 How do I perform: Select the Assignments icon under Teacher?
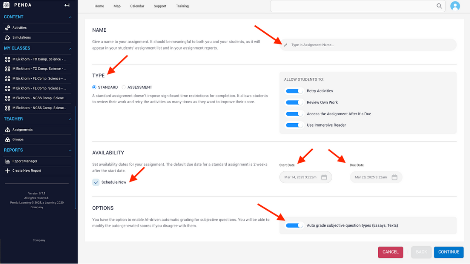click(x=7, y=129)
